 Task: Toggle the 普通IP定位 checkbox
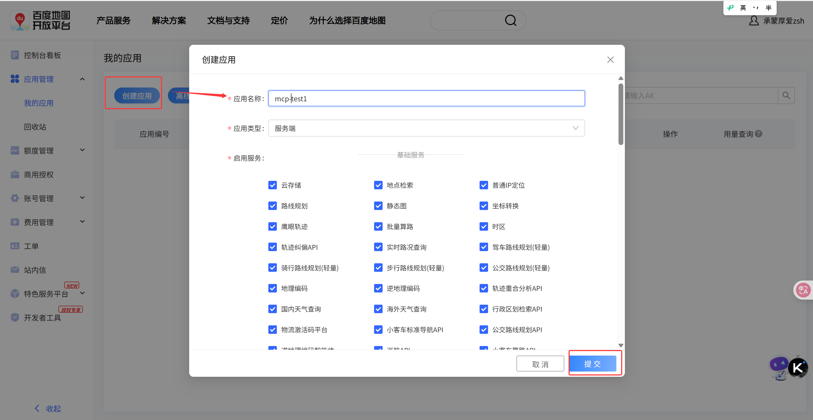coord(483,185)
